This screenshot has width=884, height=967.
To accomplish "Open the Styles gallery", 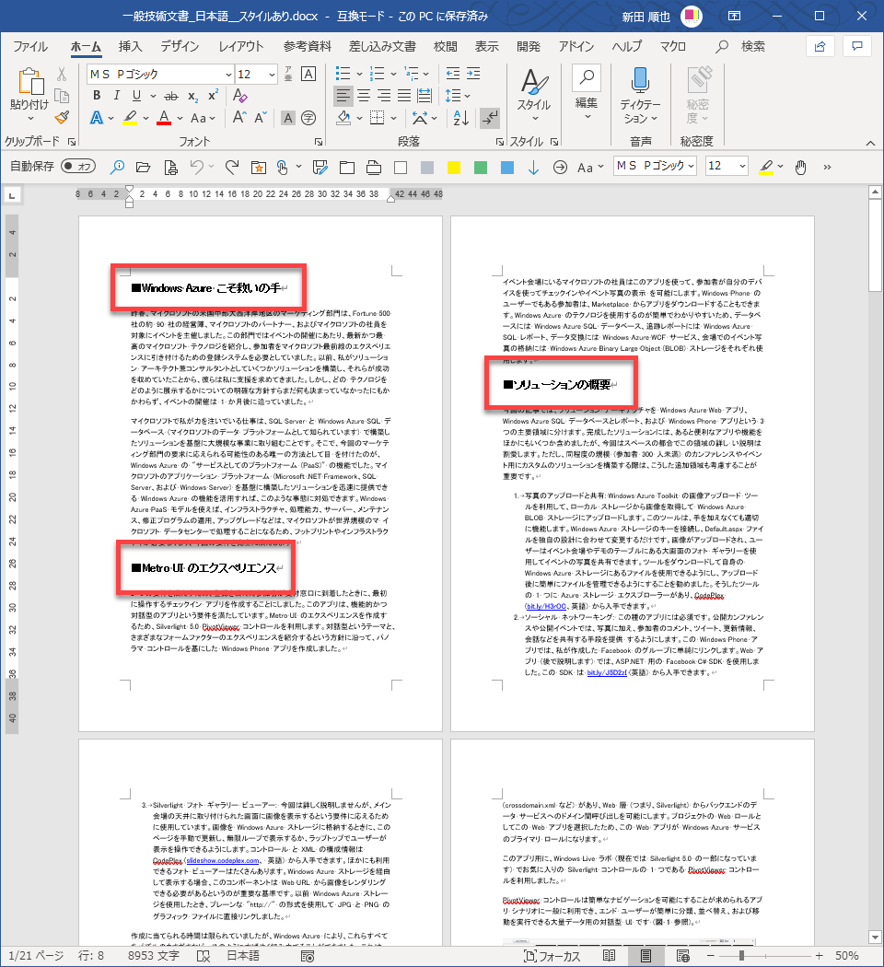I will pos(533,92).
